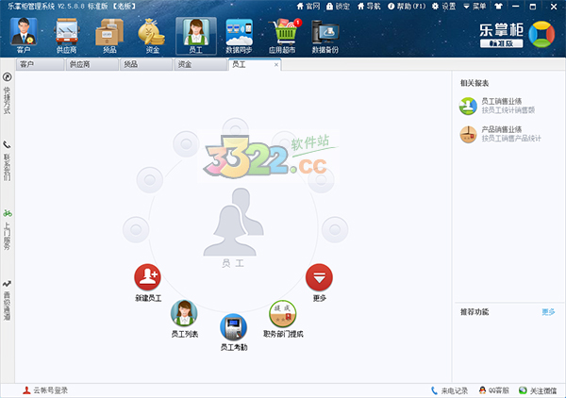
Task: Open the 客户 customer module icon
Action: click(24, 36)
